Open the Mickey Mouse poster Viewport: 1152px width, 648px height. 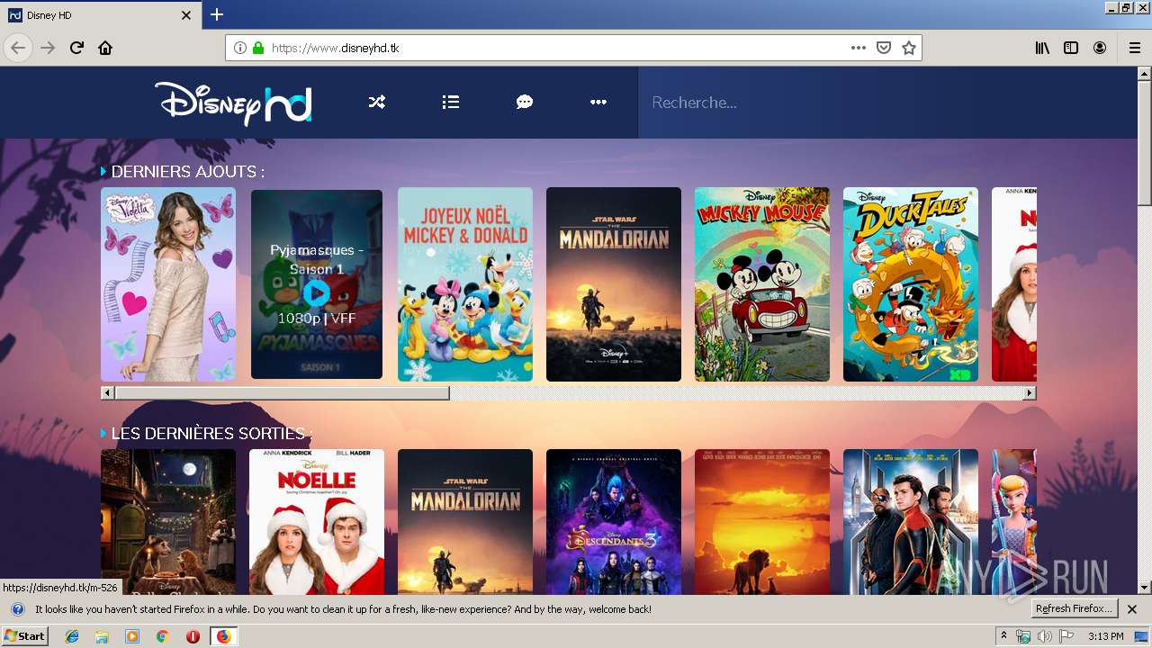762,284
